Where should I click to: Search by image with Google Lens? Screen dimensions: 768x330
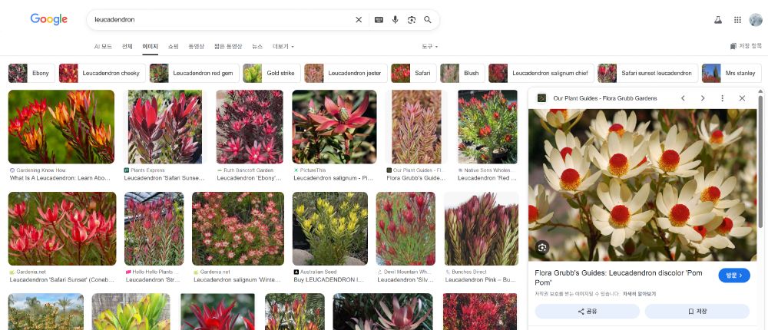click(412, 20)
